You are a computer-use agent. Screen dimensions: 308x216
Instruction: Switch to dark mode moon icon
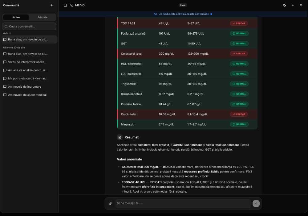[284, 5]
